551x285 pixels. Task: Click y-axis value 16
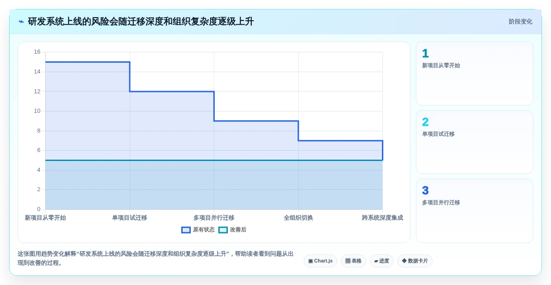(37, 52)
